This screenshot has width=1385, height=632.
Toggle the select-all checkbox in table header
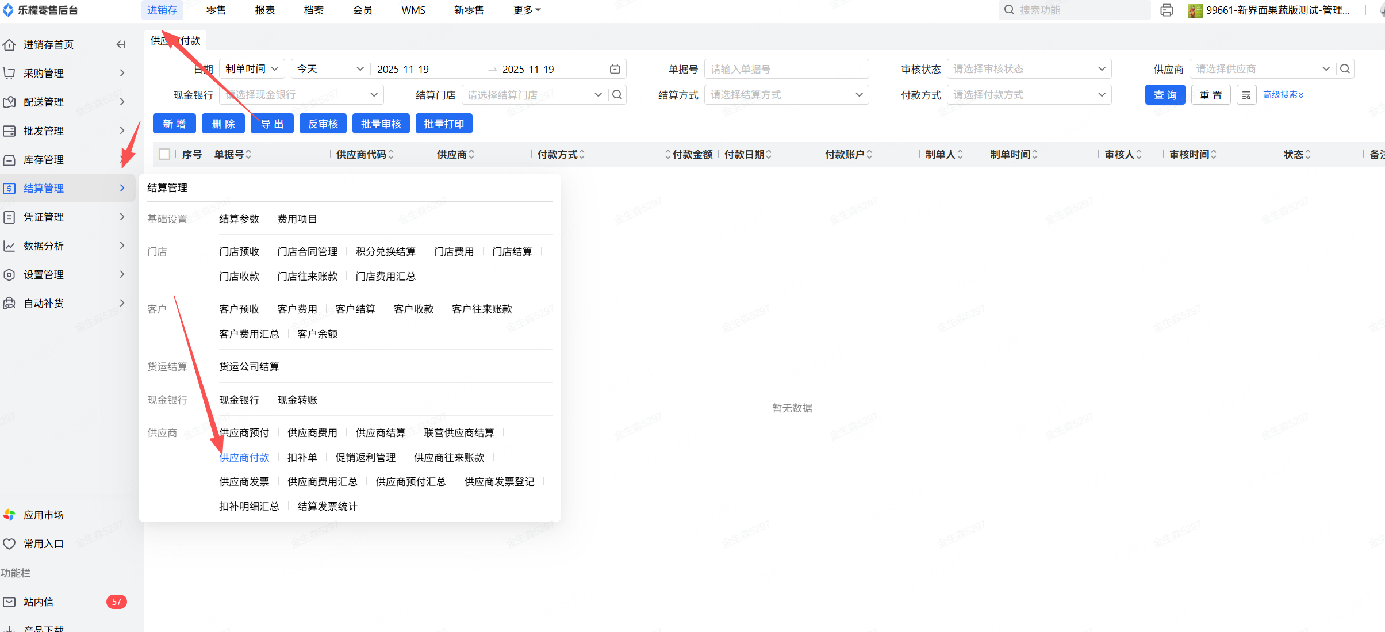[164, 154]
